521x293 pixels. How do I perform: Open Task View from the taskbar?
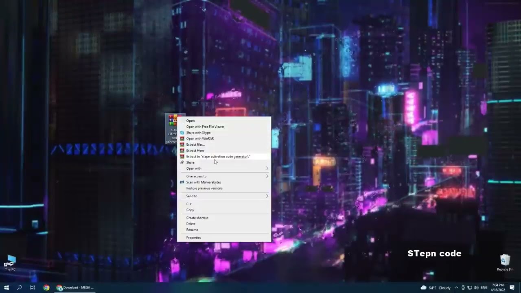pos(33,288)
